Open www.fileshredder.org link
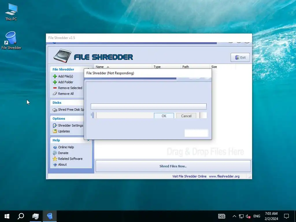The image size is (296, 222). (x=224, y=176)
